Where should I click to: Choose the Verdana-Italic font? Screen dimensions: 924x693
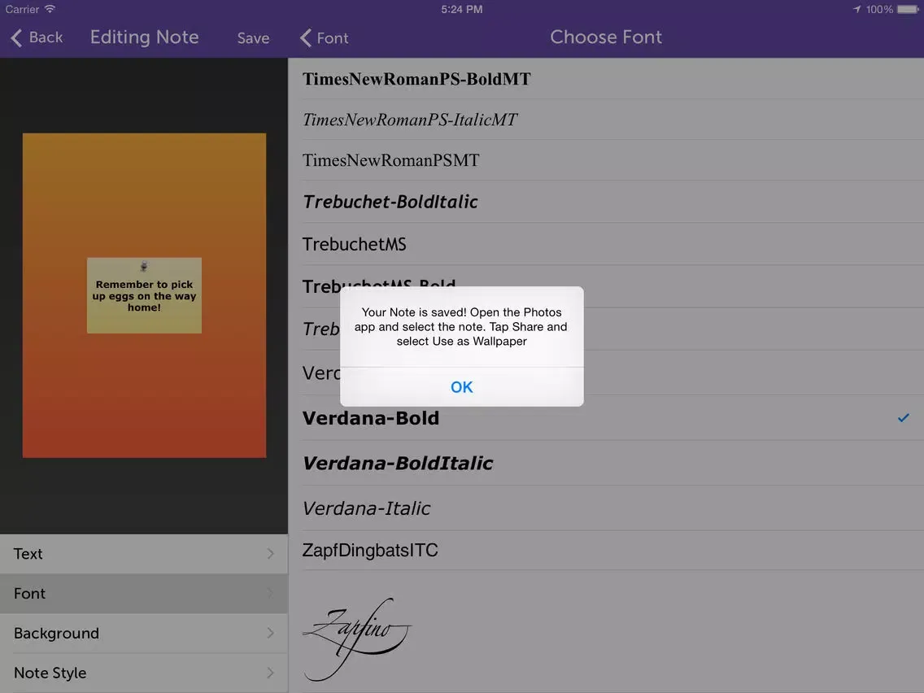pyautogui.click(x=606, y=508)
